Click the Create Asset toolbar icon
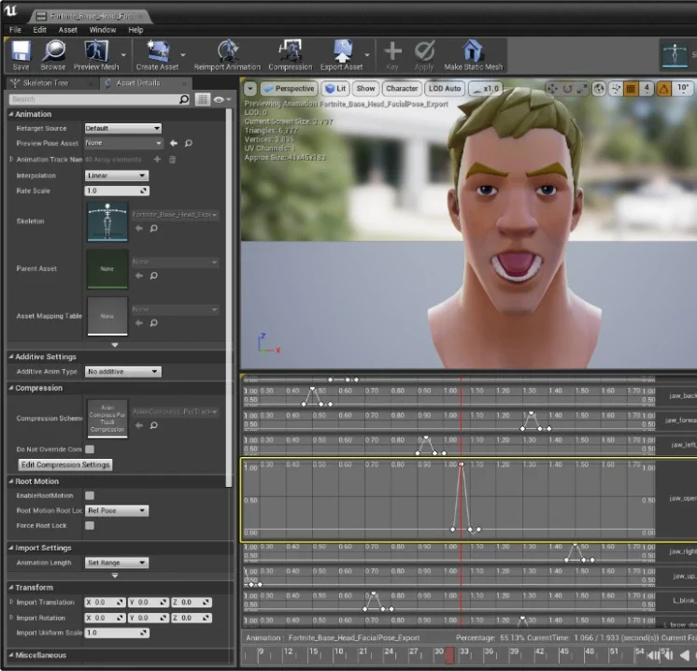The height and width of the screenshot is (671, 697). point(157,55)
